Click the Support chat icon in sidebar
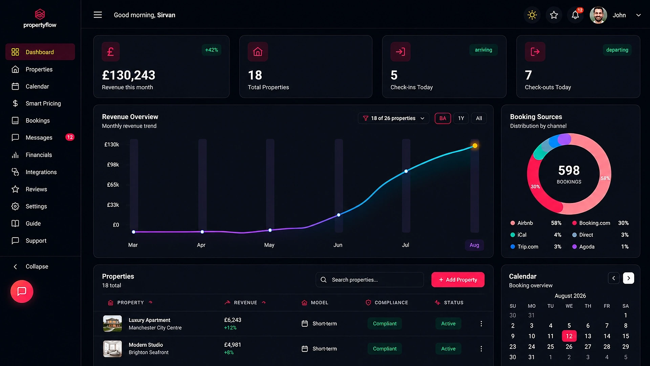 click(15, 241)
